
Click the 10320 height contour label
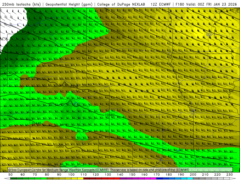pos(73,87)
